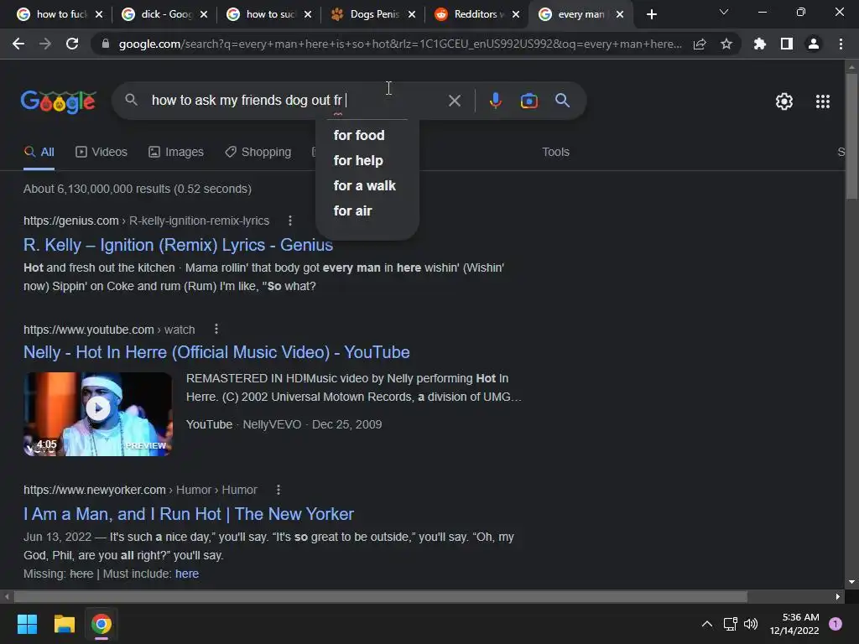Click the genius.com result URL
Image resolution: width=859 pixels, height=644 pixels.
point(146,221)
